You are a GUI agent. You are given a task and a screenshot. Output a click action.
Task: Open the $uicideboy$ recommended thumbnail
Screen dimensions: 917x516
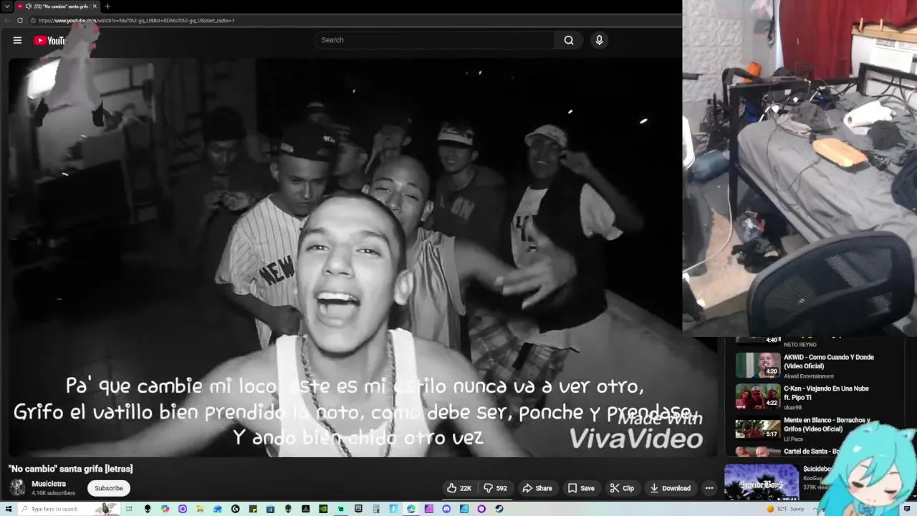[x=762, y=483]
